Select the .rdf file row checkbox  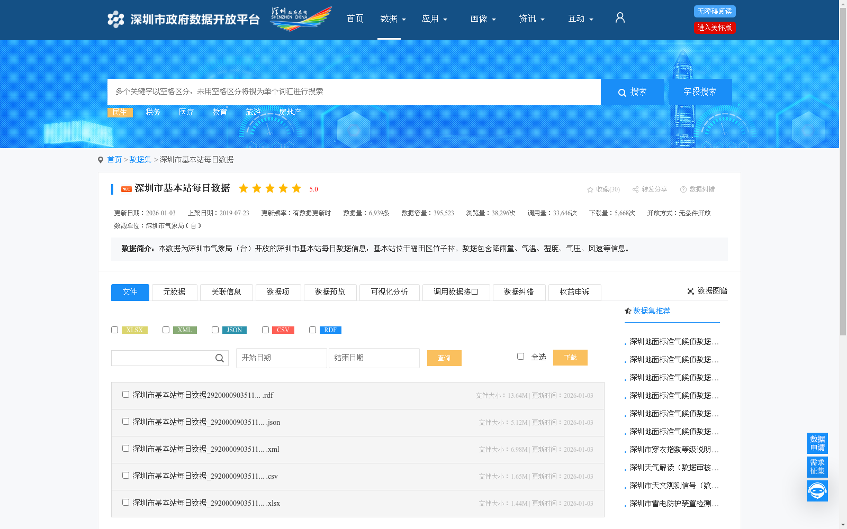(125, 395)
